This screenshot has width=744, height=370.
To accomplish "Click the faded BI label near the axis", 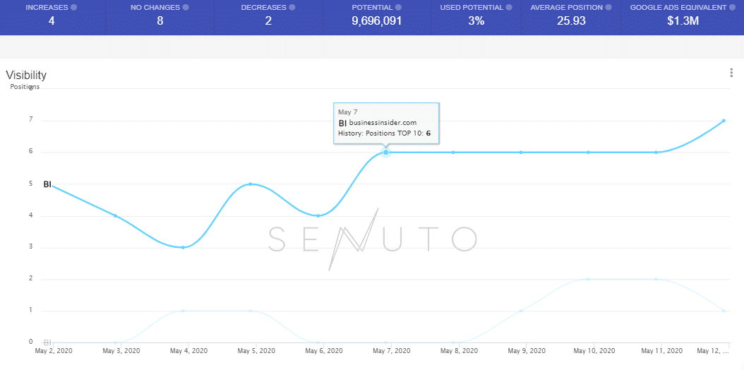I will [47, 342].
